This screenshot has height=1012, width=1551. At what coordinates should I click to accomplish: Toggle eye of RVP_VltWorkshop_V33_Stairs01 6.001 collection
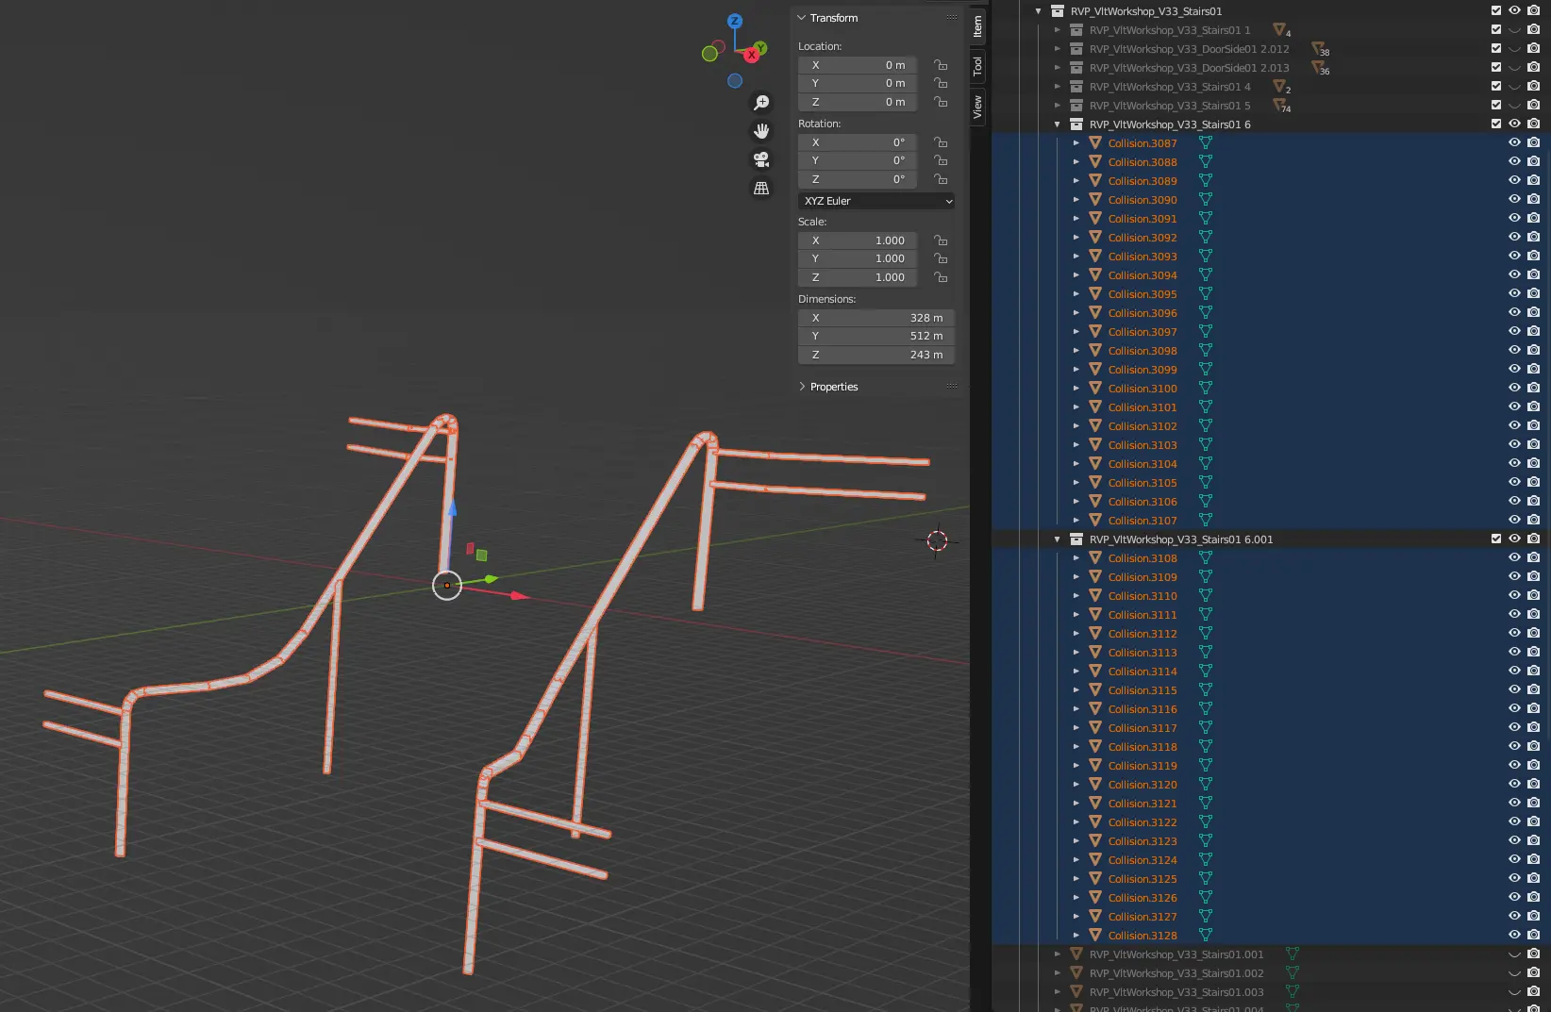pos(1514,539)
